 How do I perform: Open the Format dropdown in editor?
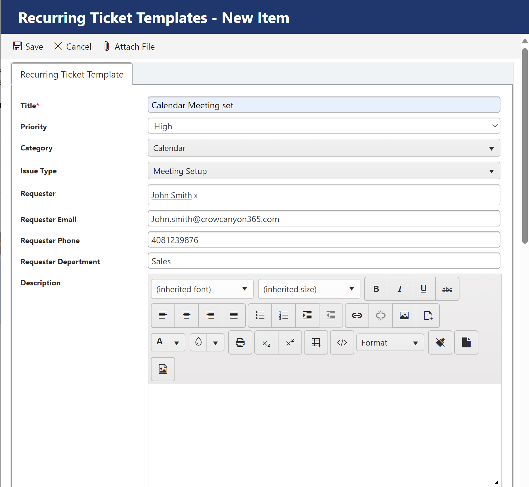(390, 342)
